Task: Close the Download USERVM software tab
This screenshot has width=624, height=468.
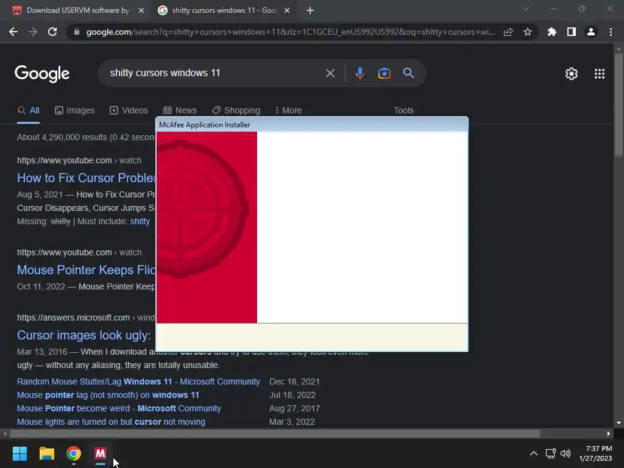Action: tap(141, 10)
